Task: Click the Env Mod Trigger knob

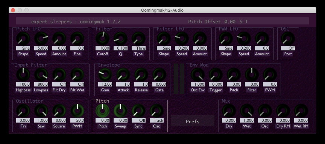Action: [216, 74]
